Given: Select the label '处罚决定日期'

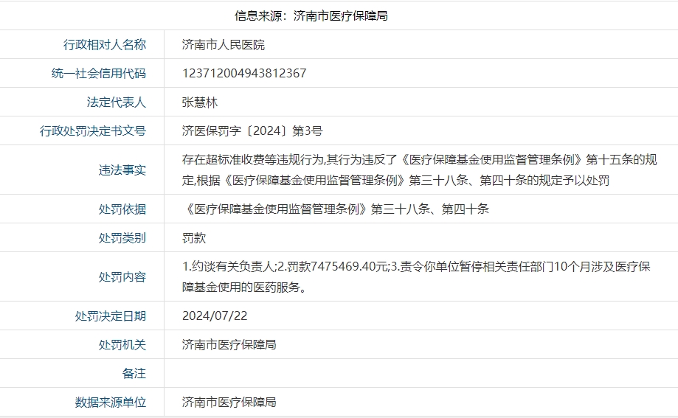Looking at the screenshot, I should pos(111,316).
